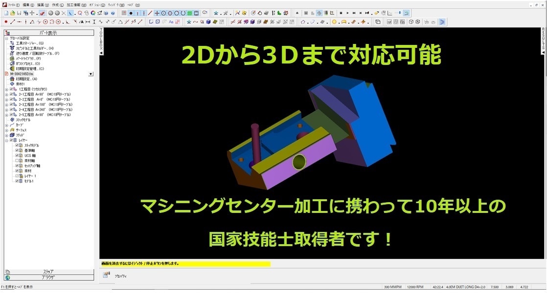Click the wireframe cube view icon
This screenshot has height=293, width=547.
coord(411,21)
